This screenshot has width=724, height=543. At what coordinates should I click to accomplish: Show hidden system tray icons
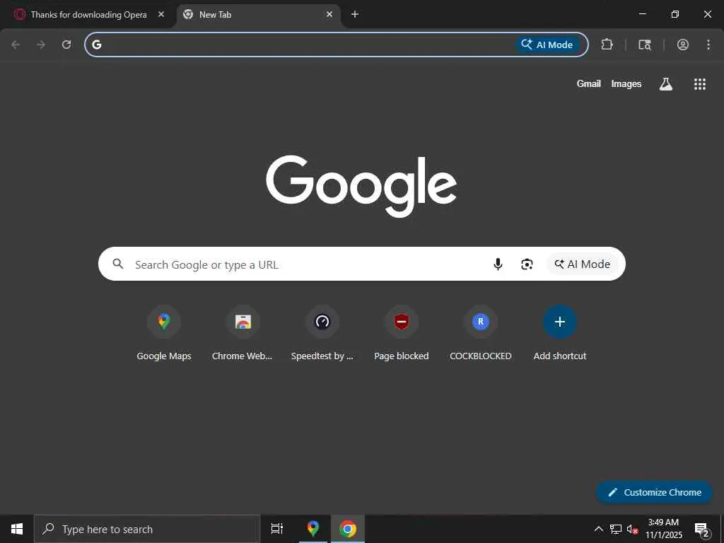pyautogui.click(x=598, y=529)
